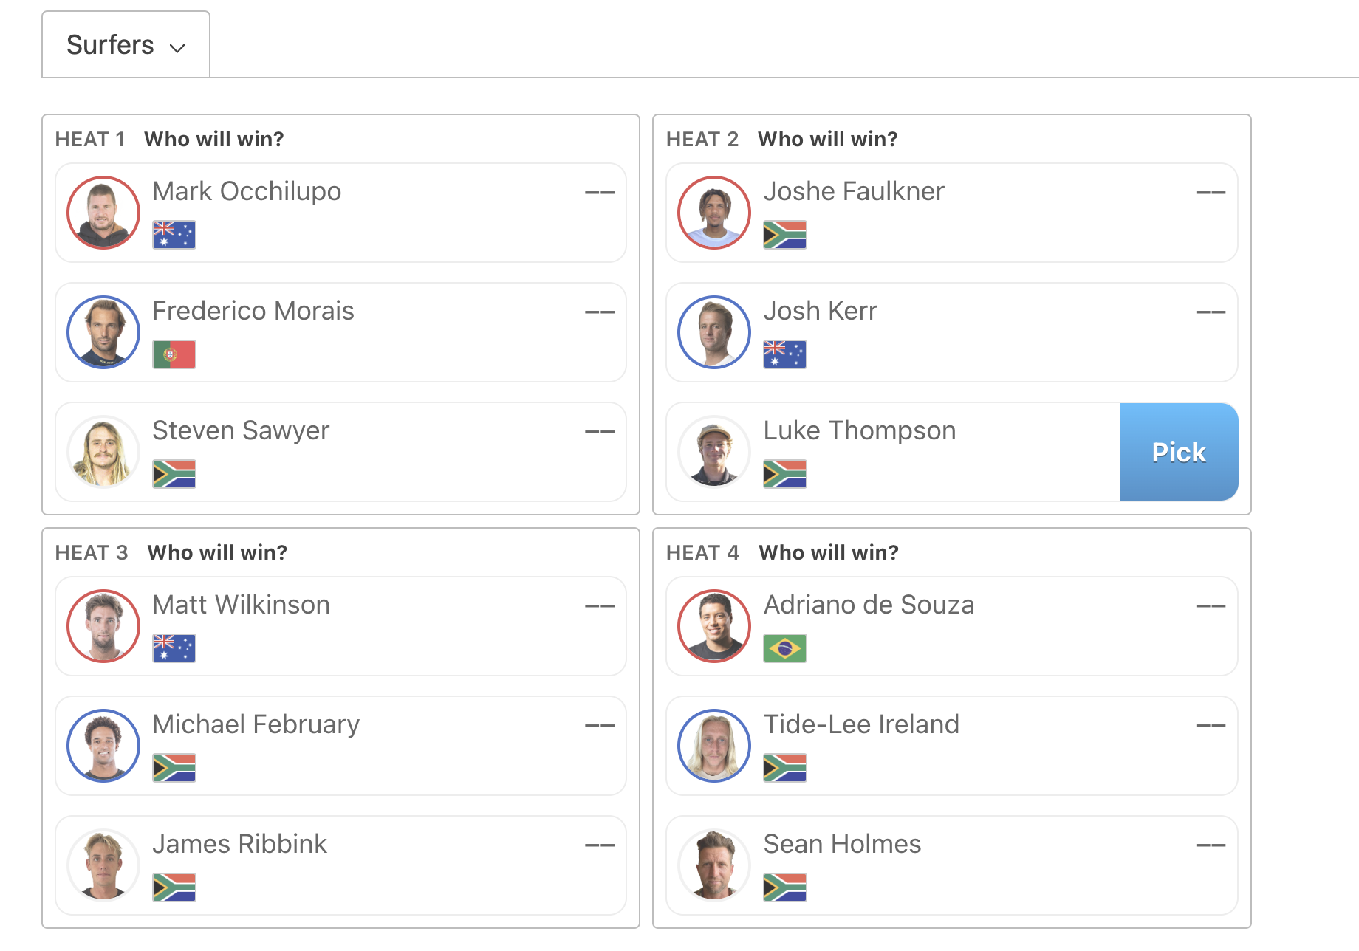Click the dashes beside Mark Occhilupo
The image size is (1359, 951).
point(600,193)
